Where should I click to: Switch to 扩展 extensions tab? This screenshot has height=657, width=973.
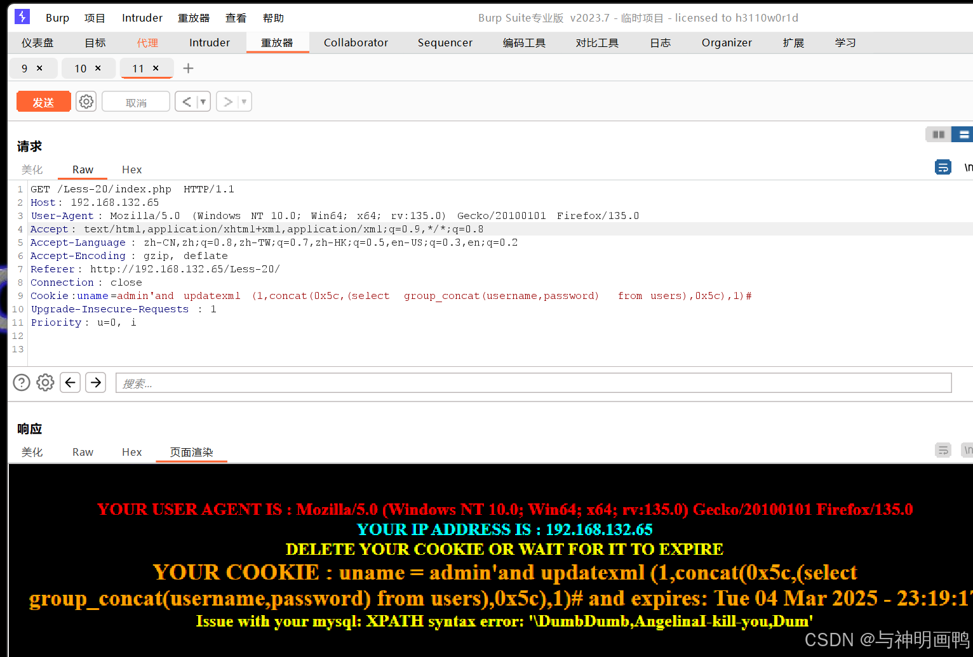point(793,43)
